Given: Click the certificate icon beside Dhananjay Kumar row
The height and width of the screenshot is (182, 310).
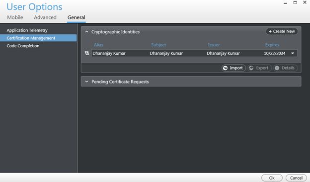Looking at the screenshot, I should coord(87,53).
